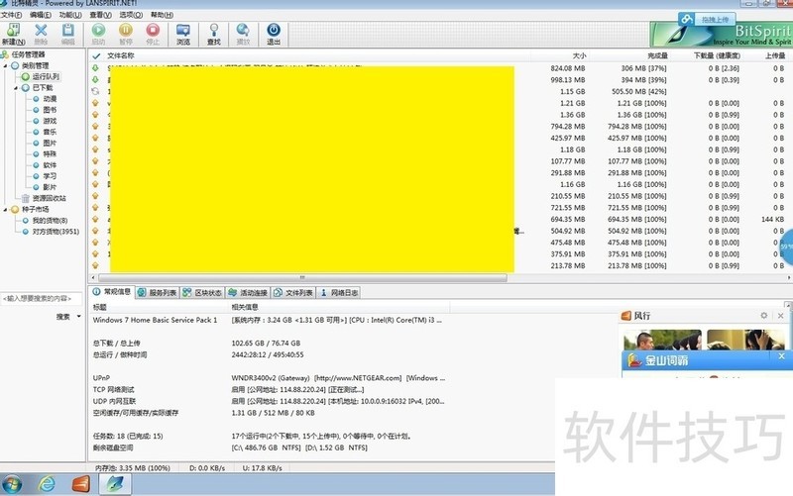Click the search box 输入想要搜索的内容
The height and width of the screenshot is (496, 793).
pyautogui.click(x=41, y=299)
